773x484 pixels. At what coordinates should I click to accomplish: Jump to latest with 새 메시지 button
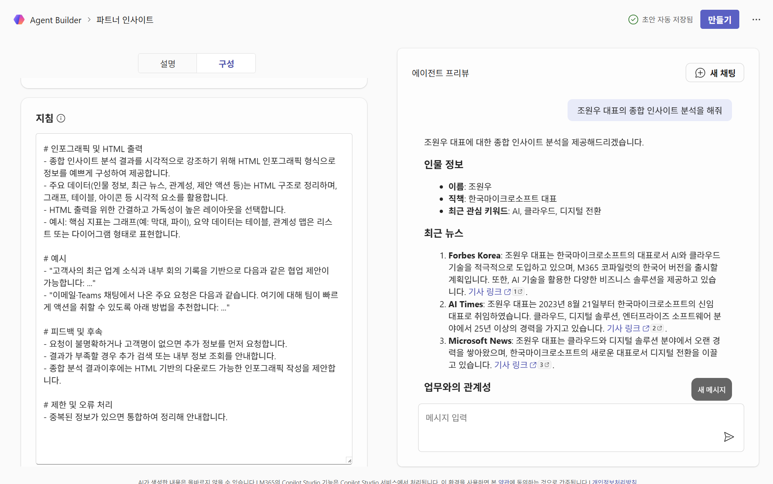pos(711,389)
